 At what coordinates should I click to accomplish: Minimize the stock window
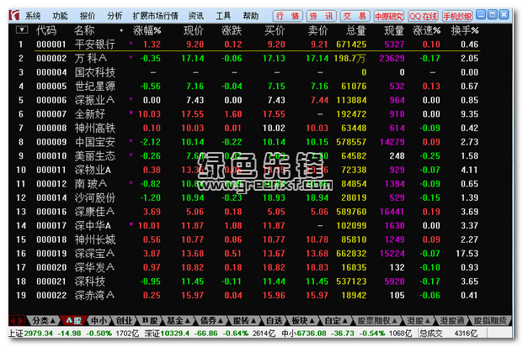(481, 14)
